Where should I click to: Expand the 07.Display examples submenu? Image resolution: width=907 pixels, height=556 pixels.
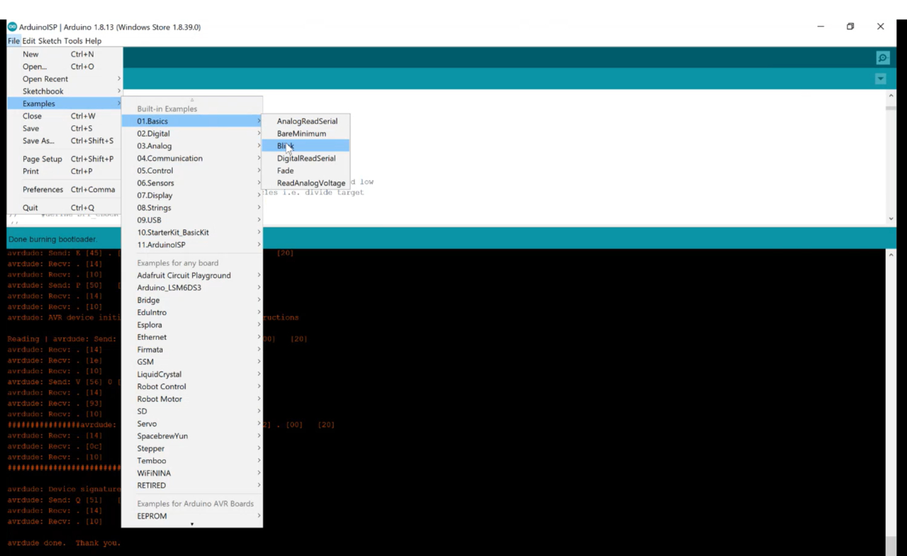click(x=192, y=196)
